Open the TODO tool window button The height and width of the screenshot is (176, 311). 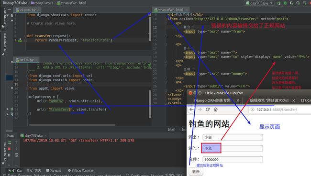33,170
